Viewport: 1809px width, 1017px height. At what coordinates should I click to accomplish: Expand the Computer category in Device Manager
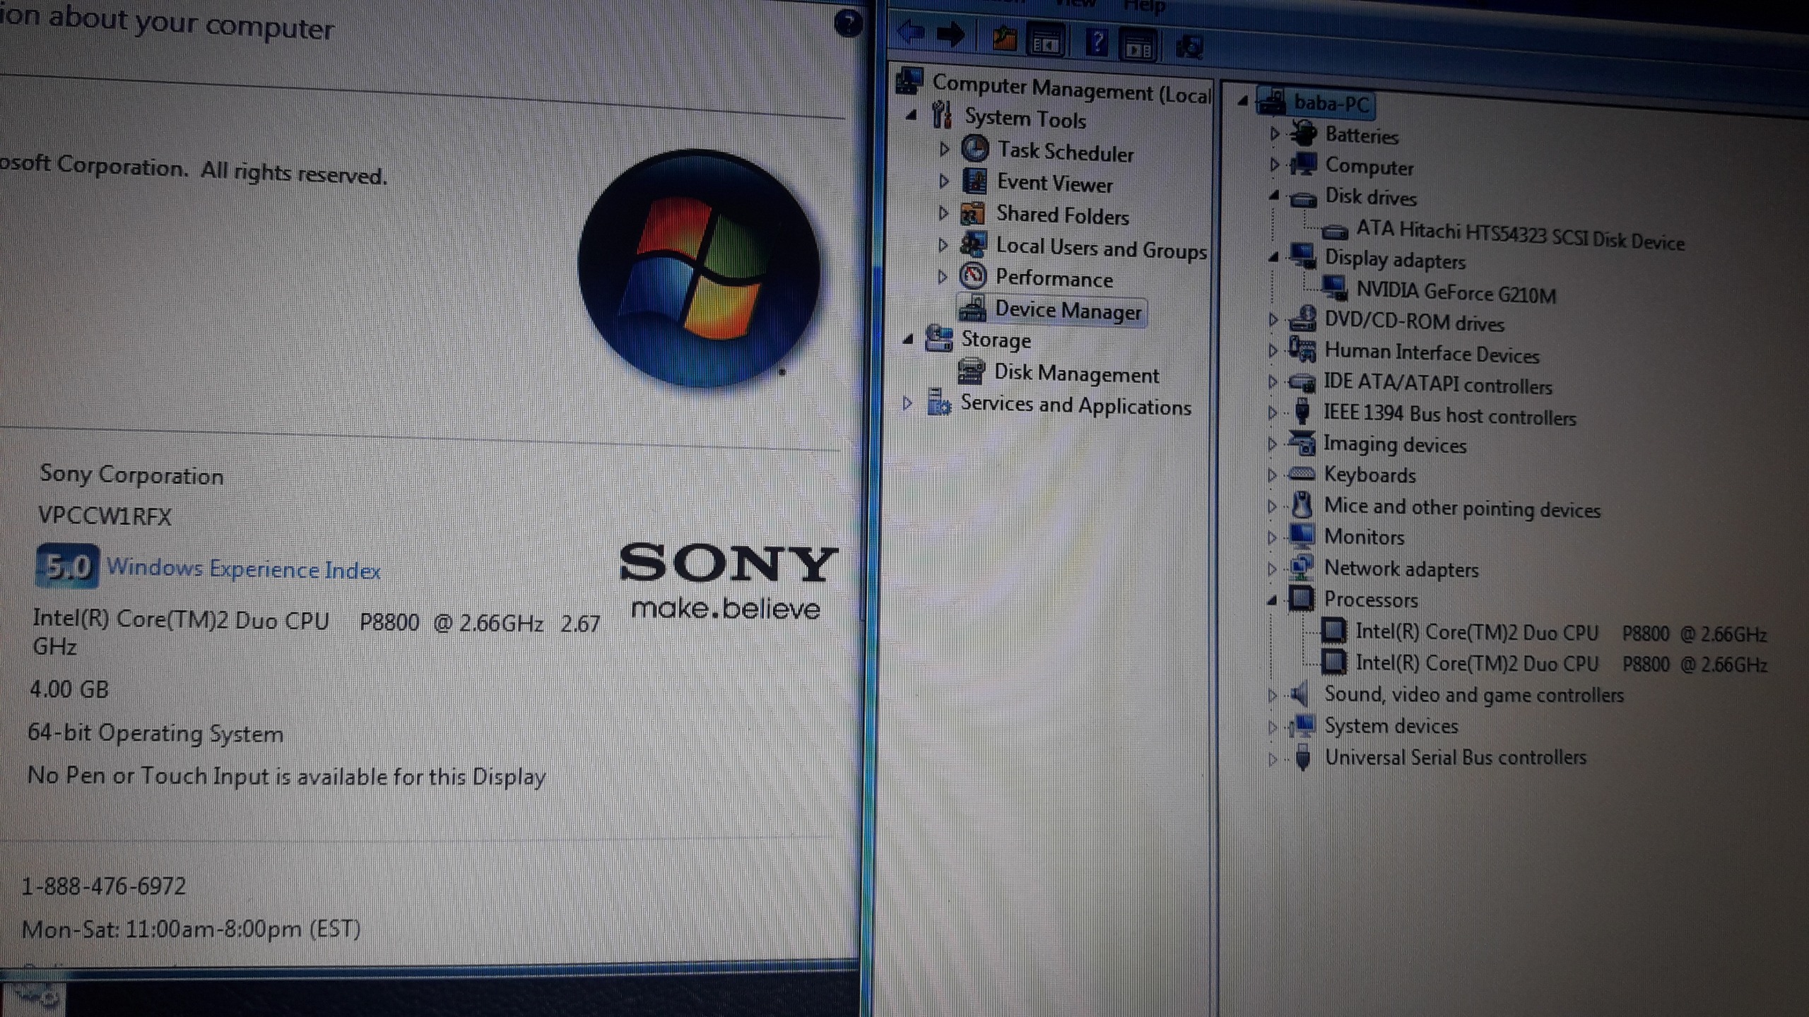(x=1274, y=164)
